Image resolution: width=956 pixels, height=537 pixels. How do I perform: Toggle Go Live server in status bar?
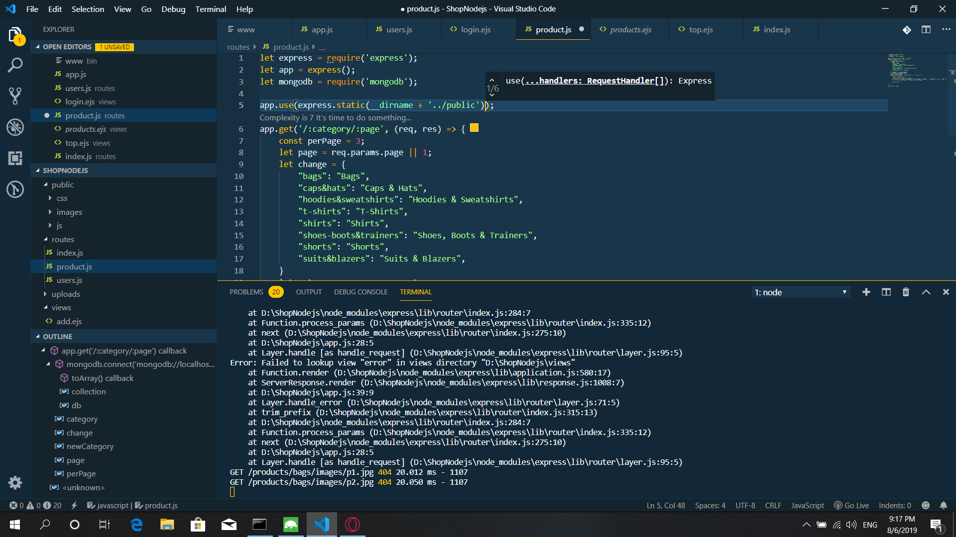[851, 506]
